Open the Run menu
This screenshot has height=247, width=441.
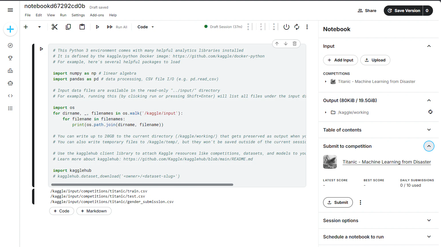point(63,15)
